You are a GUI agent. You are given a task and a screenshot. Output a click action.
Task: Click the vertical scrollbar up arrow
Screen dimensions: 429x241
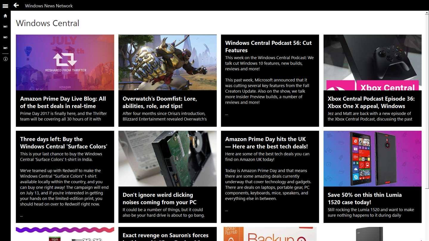(427, 13)
